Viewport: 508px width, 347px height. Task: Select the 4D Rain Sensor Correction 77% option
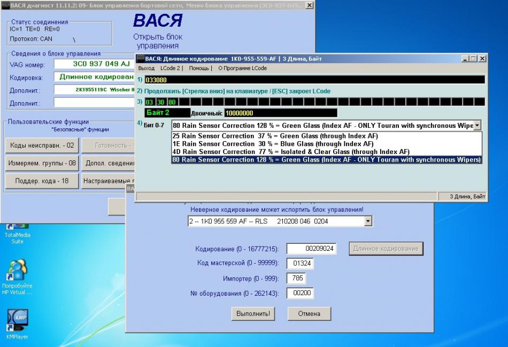pos(291,152)
